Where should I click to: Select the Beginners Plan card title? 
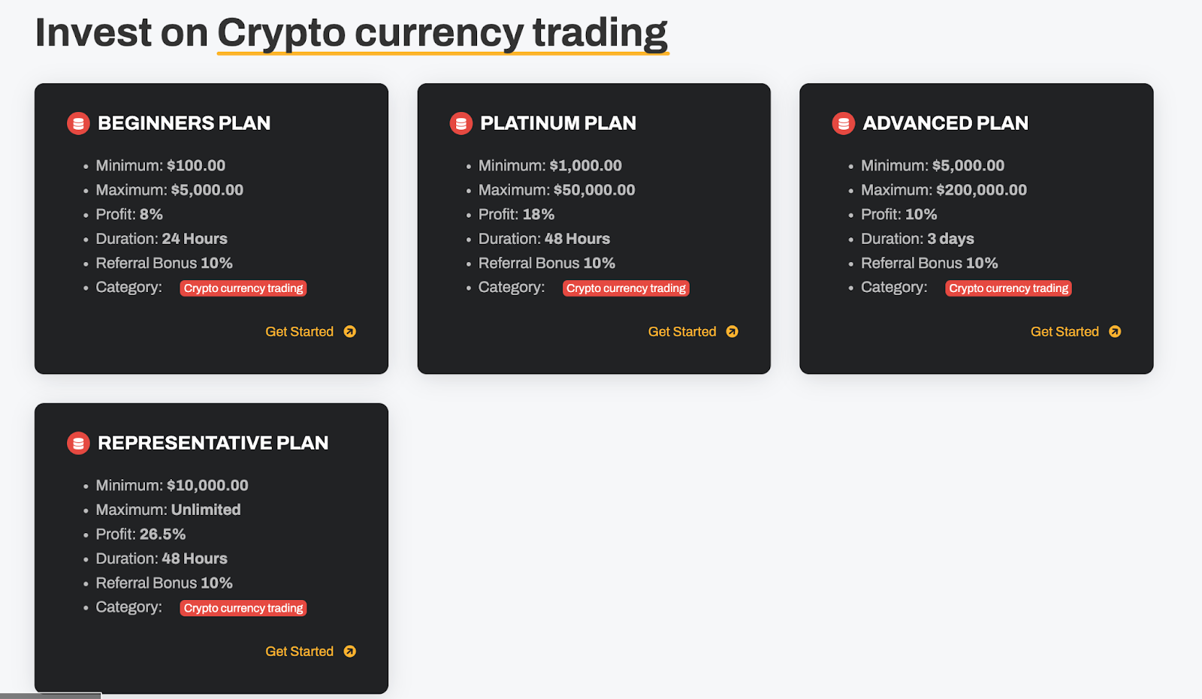[x=183, y=123]
